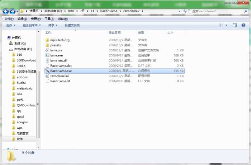This screenshot has width=251, height=165.
Task: Click navigation pane scrollbar down arrow
Action: [38, 147]
